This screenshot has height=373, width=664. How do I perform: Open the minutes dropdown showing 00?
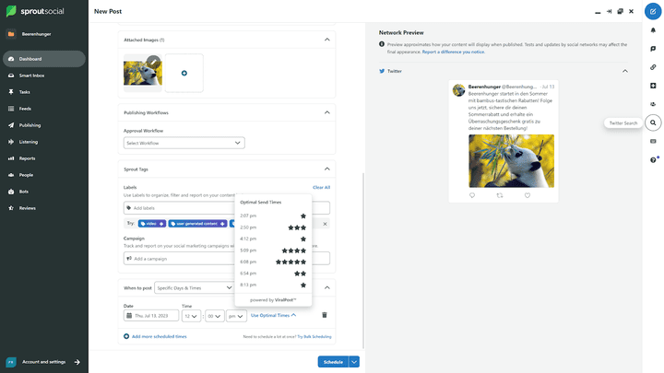(214, 316)
